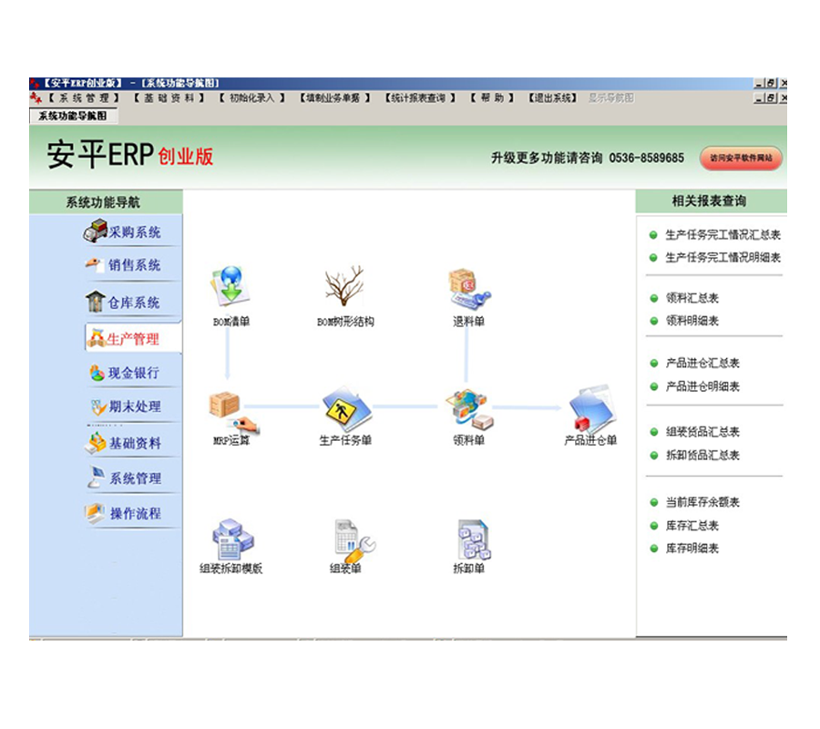Open the 填制业务单据 menu
This screenshot has width=820, height=729.
click(334, 98)
